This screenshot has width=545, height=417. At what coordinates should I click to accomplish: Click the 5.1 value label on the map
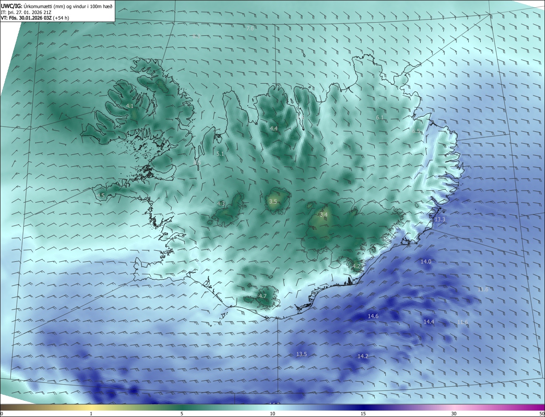coord(220,153)
